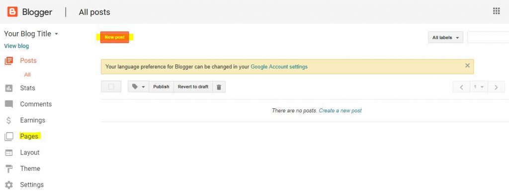Open Theme section
Viewport: 509px width, 195px height.
(x=30, y=169)
